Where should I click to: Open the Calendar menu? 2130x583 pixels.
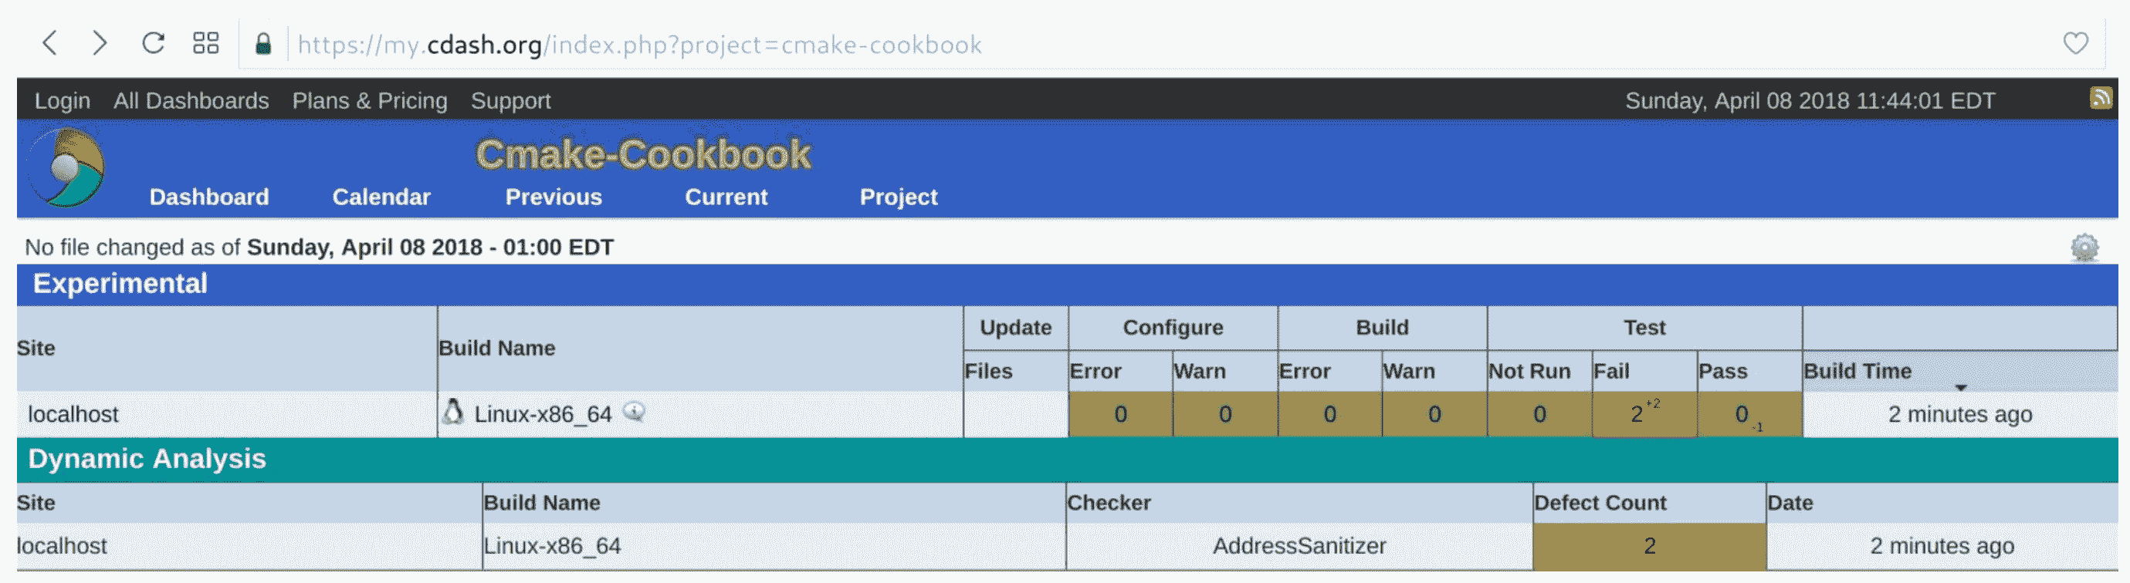(x=381, y=197)
